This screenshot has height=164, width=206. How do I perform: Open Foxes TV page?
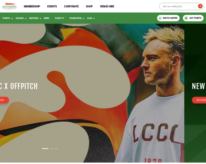pos(59,18)
